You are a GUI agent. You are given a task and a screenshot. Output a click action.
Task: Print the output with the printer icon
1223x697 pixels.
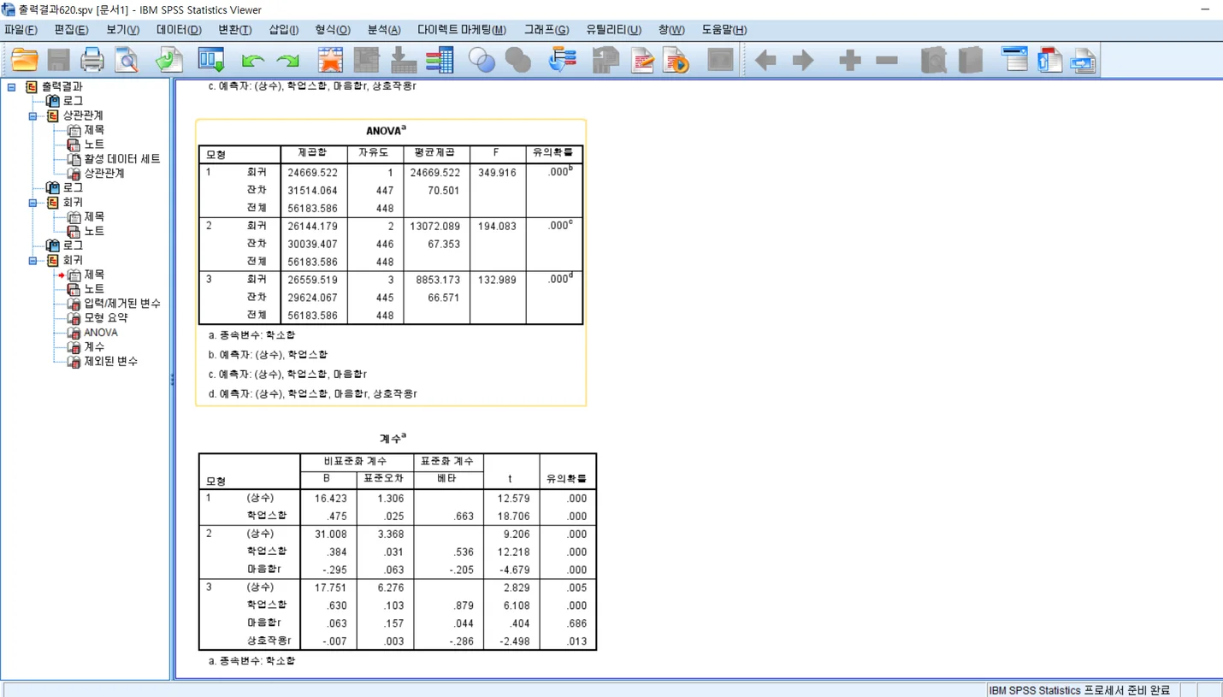click(x=92, y=60)
